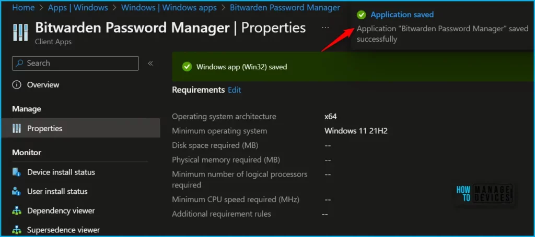Click the 'x64' architecture value
This screenshot has width=535, height=237.
click(x=330, y=117)
